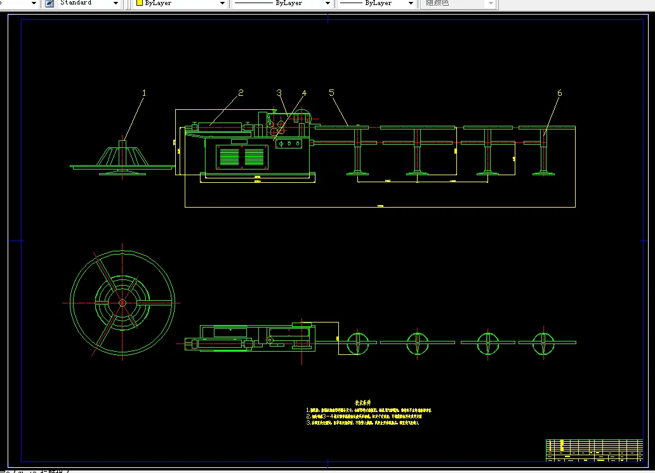655x473 pixels.
Task: Select balloon number 5 label
Action: point(331,93)
